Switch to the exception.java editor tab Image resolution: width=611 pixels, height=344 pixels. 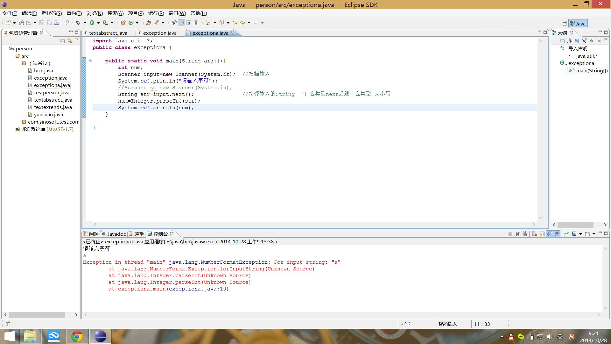pos(159,33)
